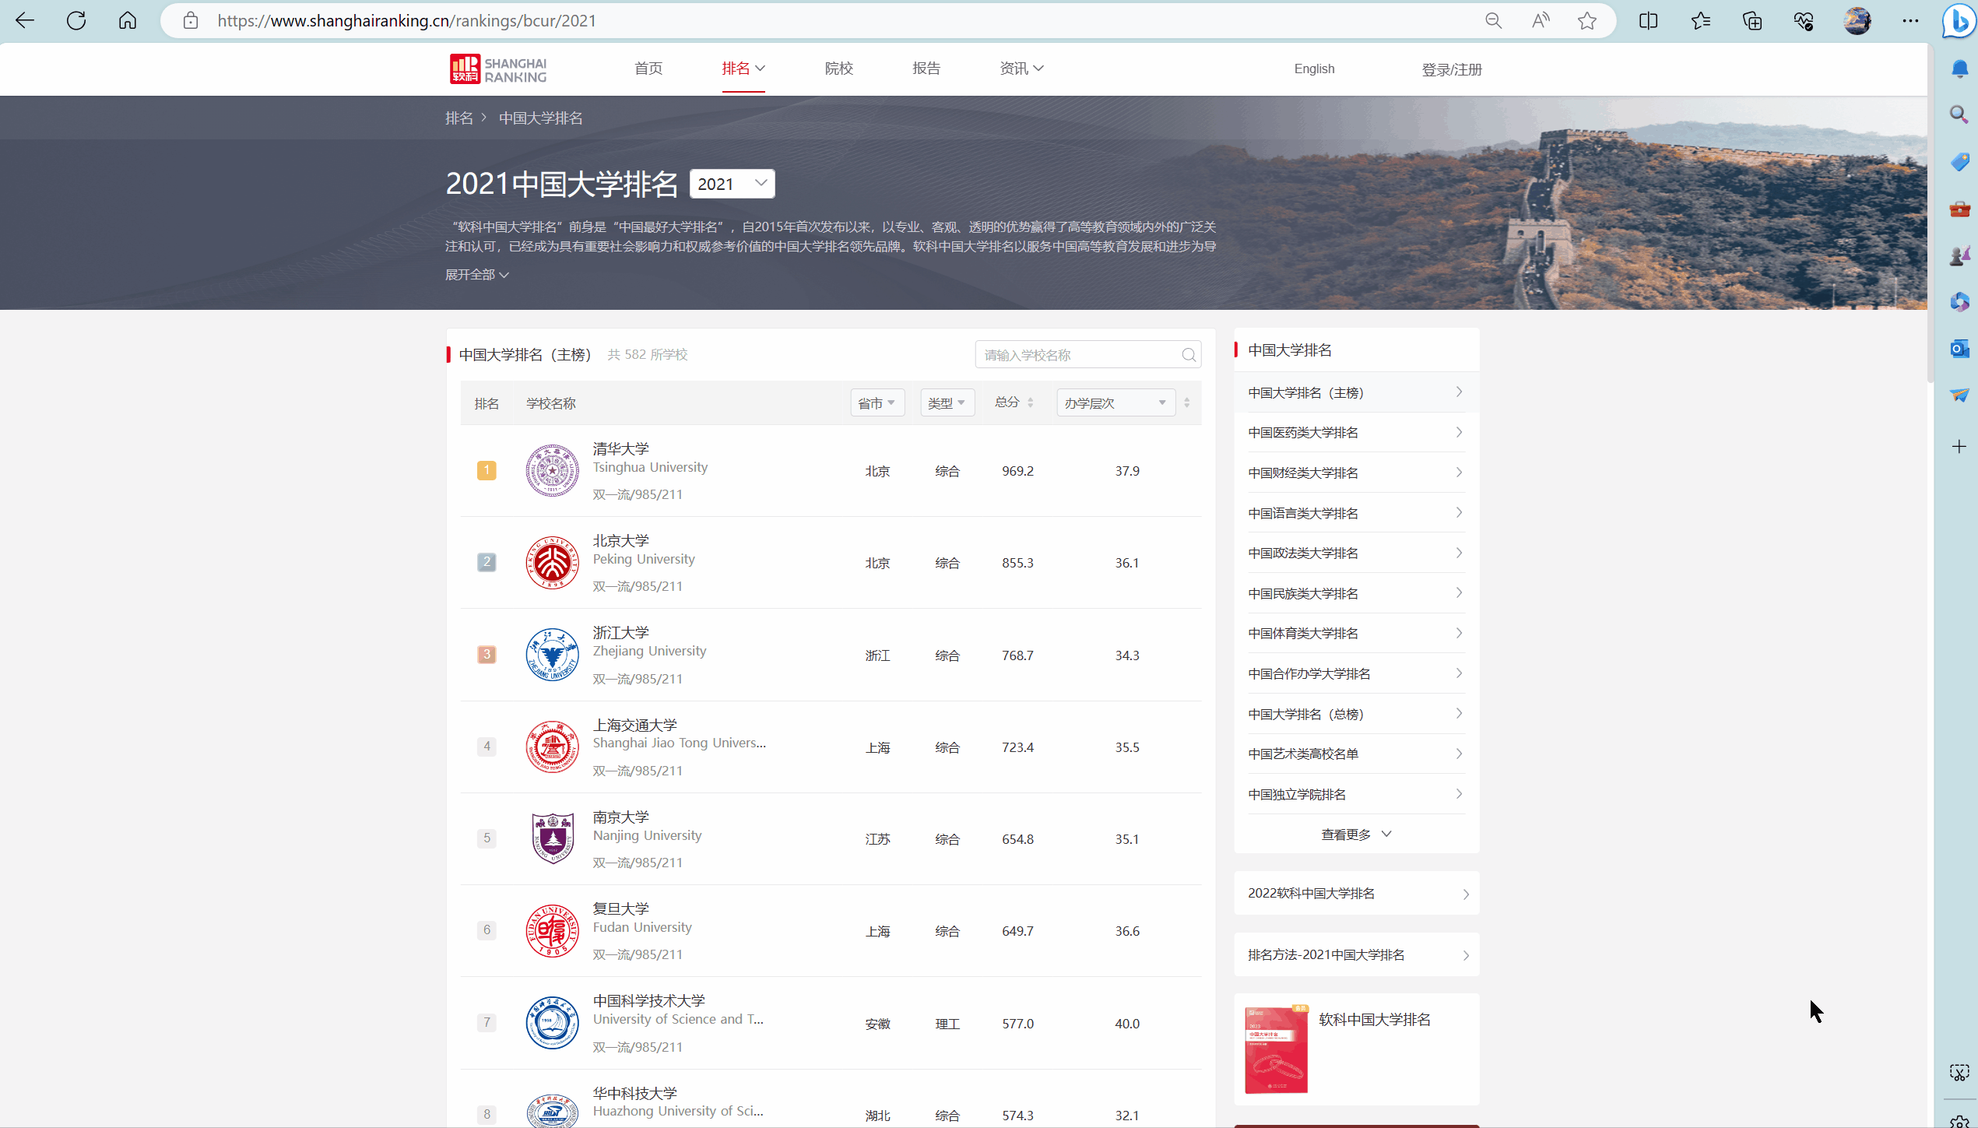The image size is (1978, 1128).
Task: Open the 2021 year selector dropdown
Action: 732,184
